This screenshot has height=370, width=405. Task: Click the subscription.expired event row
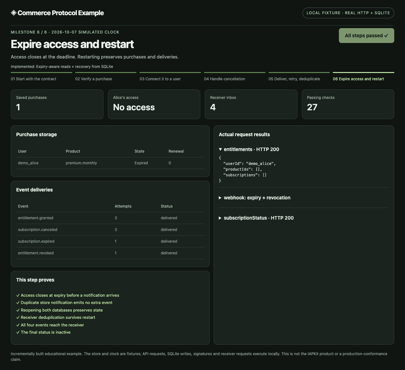click(110, 241)
